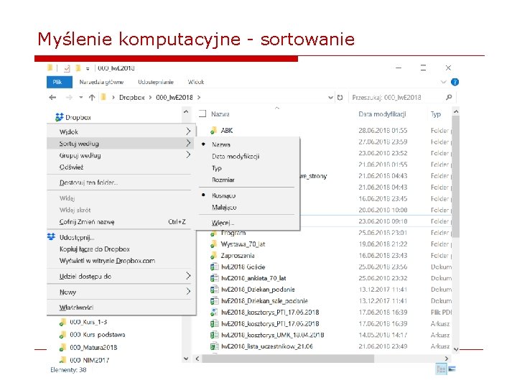Click the Zaproszenia folder icon

click(x=214, y=256)
